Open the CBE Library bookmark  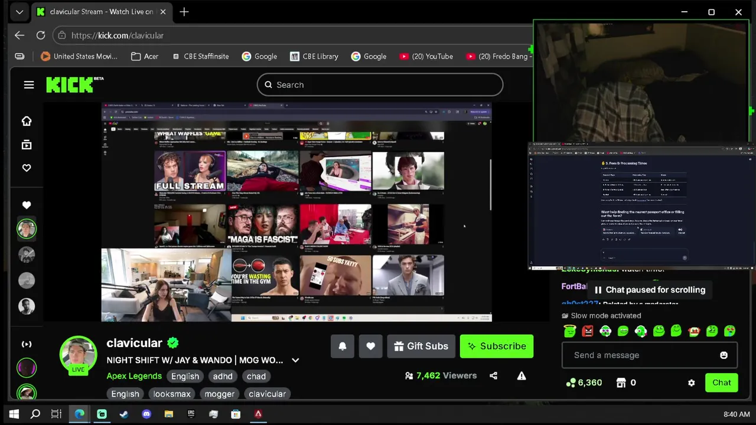[x=314, y=56]
